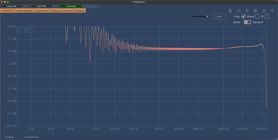Clear plugin slot 1 with X button
The height and width of the screenshot is (140, 278).
pos(27,6)
